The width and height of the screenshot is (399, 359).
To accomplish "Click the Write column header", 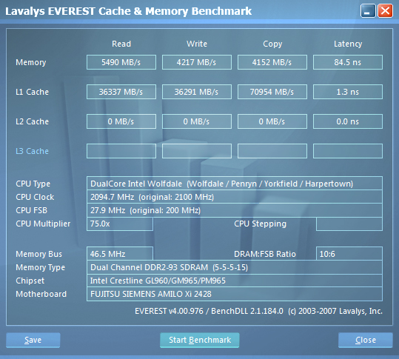I will pos(197,44).
